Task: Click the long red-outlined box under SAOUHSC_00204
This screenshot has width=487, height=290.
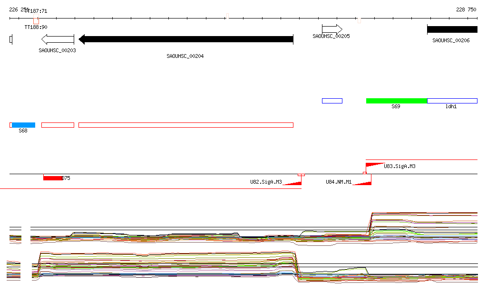Action: 185,125
